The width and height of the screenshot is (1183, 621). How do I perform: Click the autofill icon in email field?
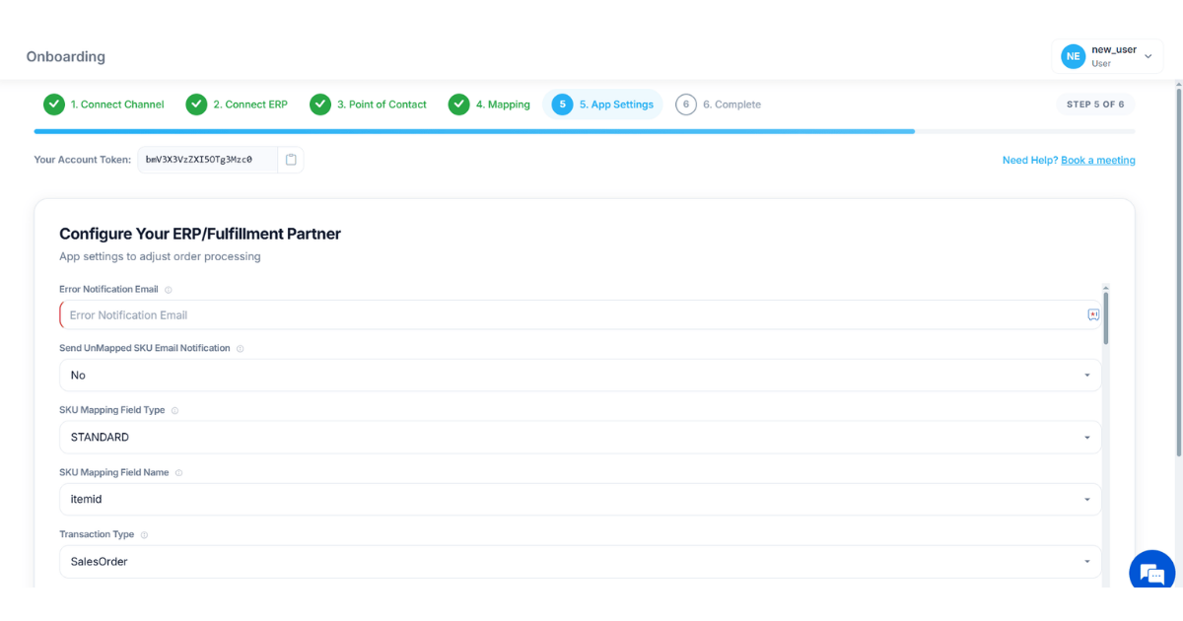click(1093, 315)
